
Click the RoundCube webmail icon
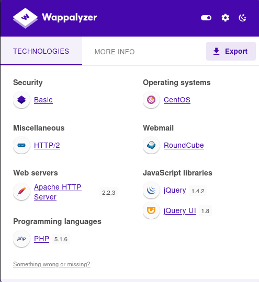[x=151, y=145]
